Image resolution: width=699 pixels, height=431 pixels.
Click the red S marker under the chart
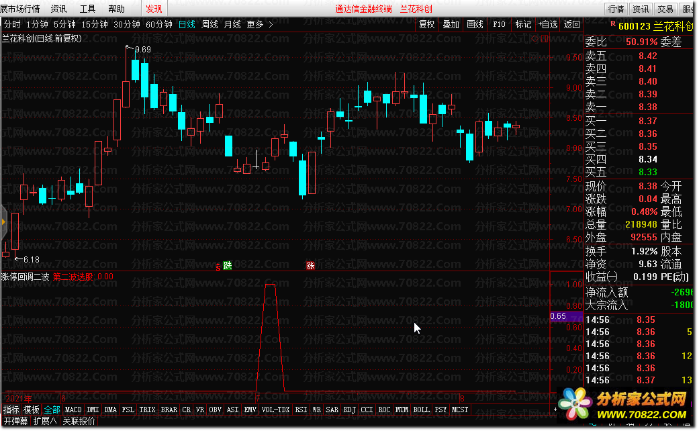[x=218, y=267]
